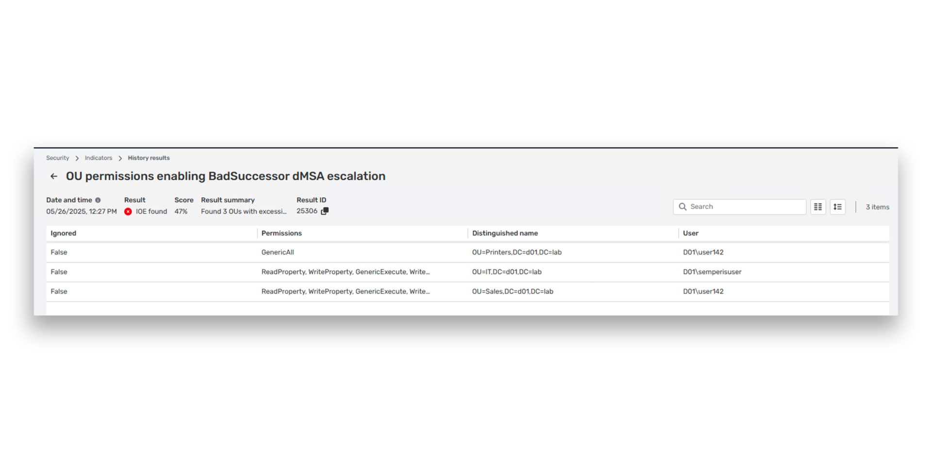The image size is (932, 476).
Task: Sort the table by Ignored column
Action: 63,233
